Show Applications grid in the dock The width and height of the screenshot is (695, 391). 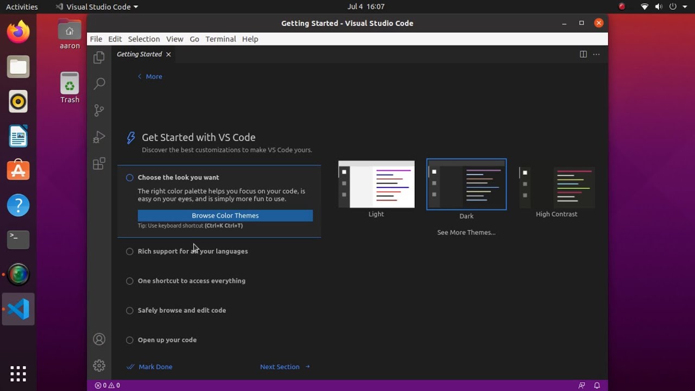click(18, 373)
